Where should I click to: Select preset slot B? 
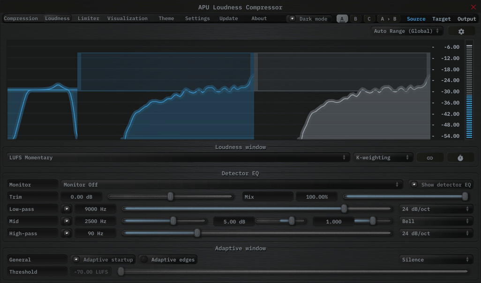[355, 18]
